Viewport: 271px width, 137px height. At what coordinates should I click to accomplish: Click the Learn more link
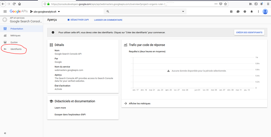(x=60, y=108)
